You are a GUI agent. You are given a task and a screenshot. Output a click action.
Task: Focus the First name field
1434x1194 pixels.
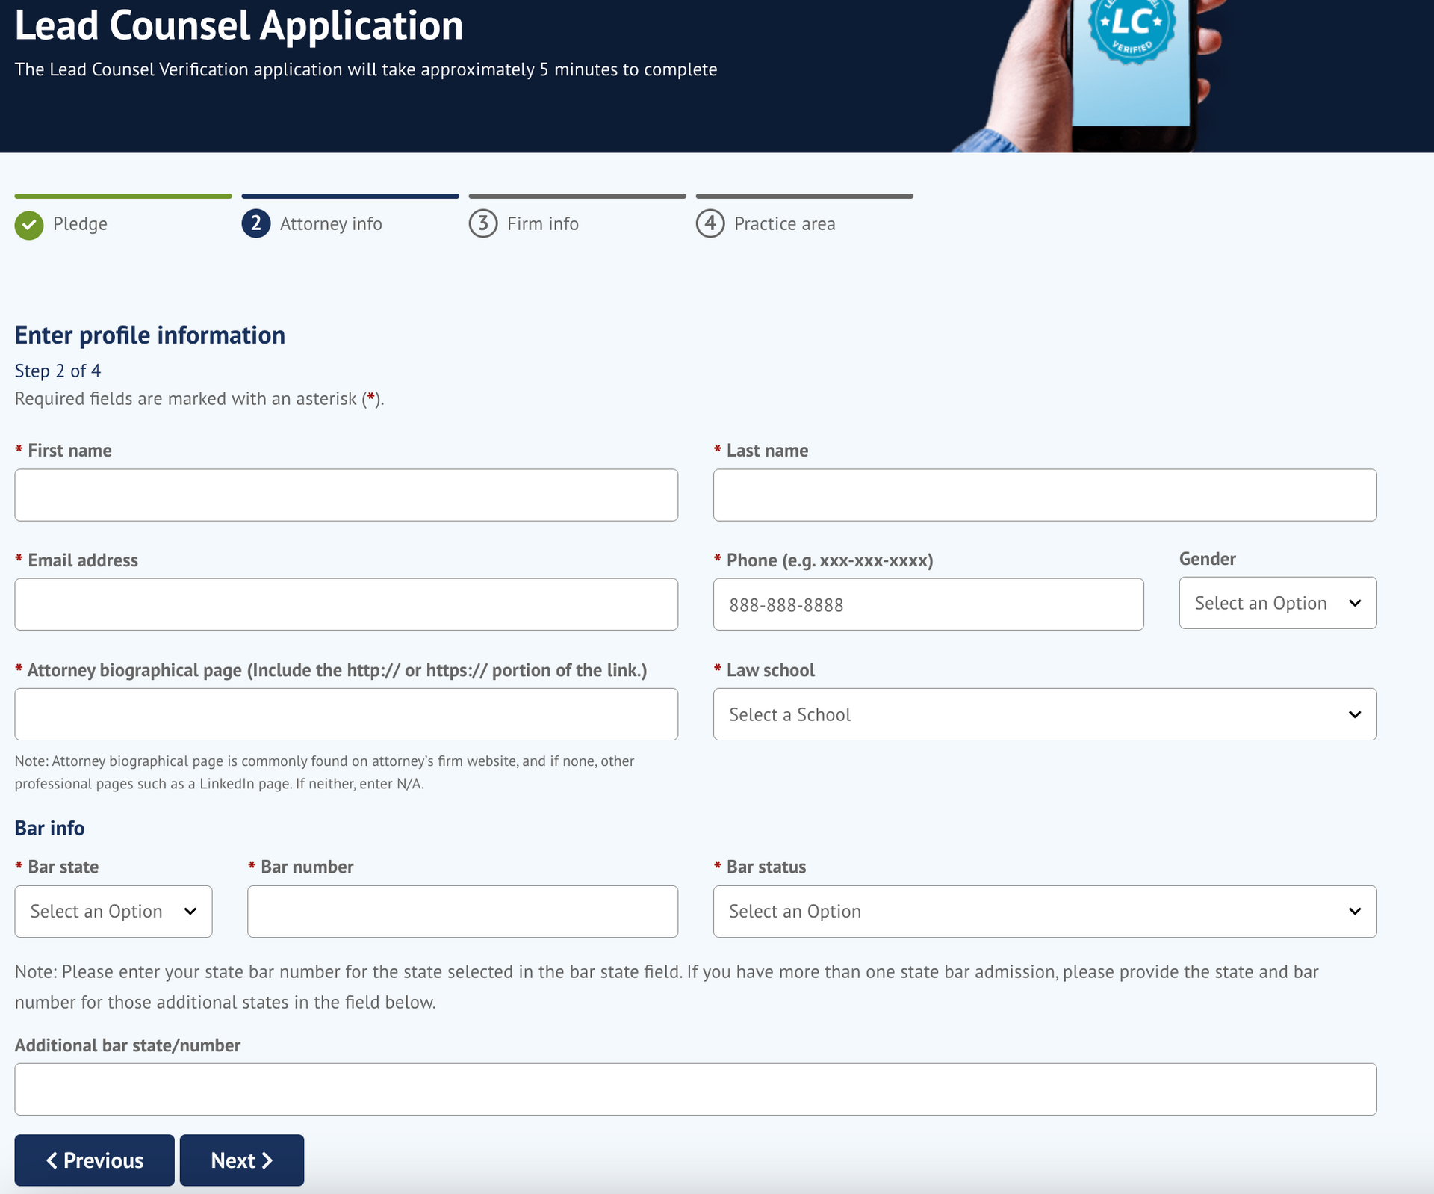(x=347, y=495)
